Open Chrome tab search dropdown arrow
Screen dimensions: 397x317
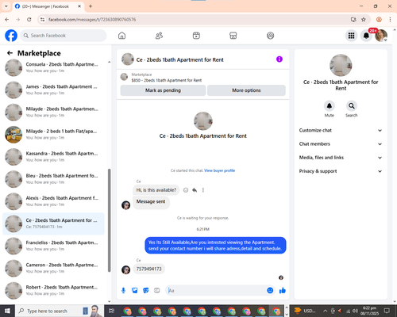tap(6, 6)
